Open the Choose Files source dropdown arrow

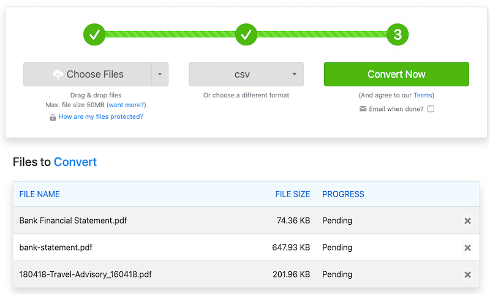click(x=160, y=74)
